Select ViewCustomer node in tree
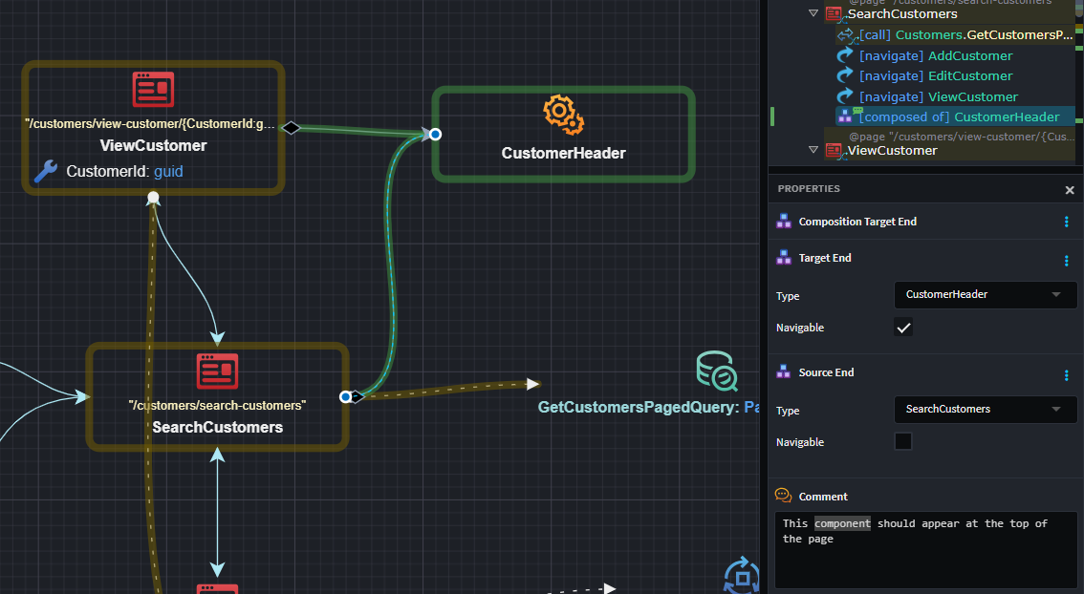The height and width of the screenshot is (594, 1084). (x=892, y=151)
